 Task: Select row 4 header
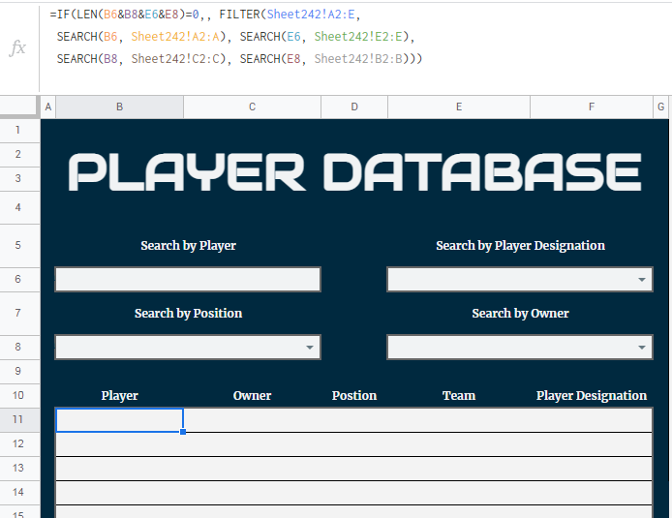(18, 207)
